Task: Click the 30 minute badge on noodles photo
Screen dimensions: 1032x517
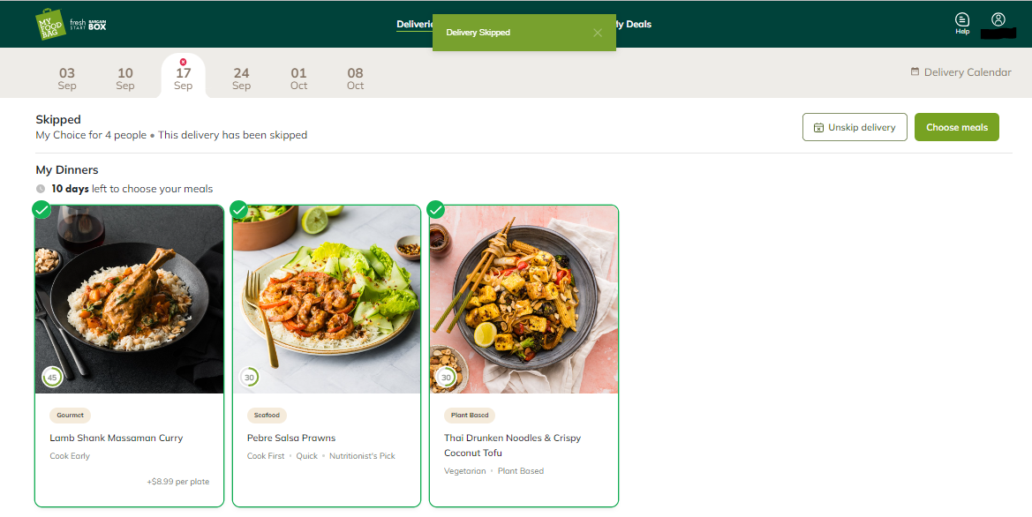Action: (447, 378)
